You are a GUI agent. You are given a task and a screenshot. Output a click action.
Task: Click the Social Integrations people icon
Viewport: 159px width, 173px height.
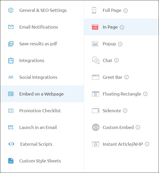[11, 77]
